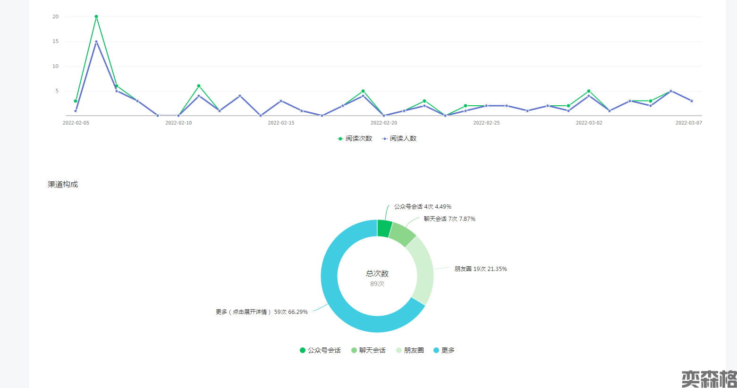Click the 渠道构成 section heading
The width and height of the screenshot is (737, 388).
point(63,185)
